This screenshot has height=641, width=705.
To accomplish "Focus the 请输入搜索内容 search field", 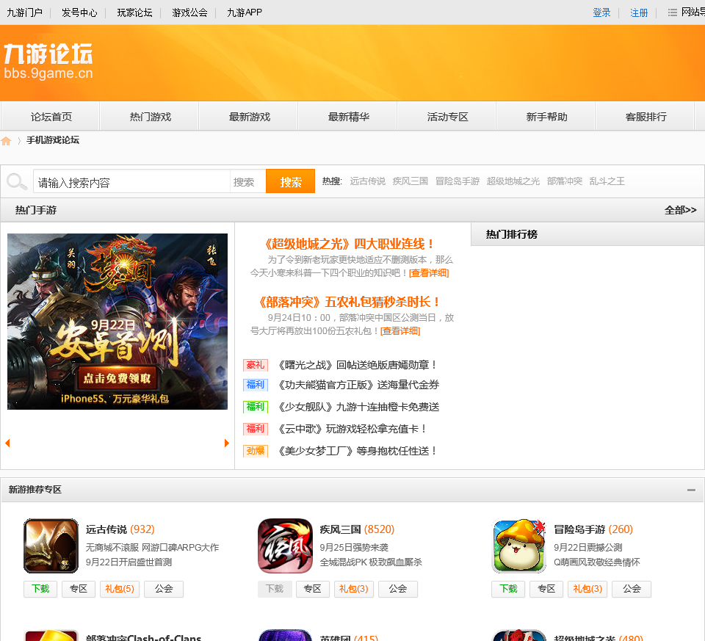I will (x=131, y=182).
